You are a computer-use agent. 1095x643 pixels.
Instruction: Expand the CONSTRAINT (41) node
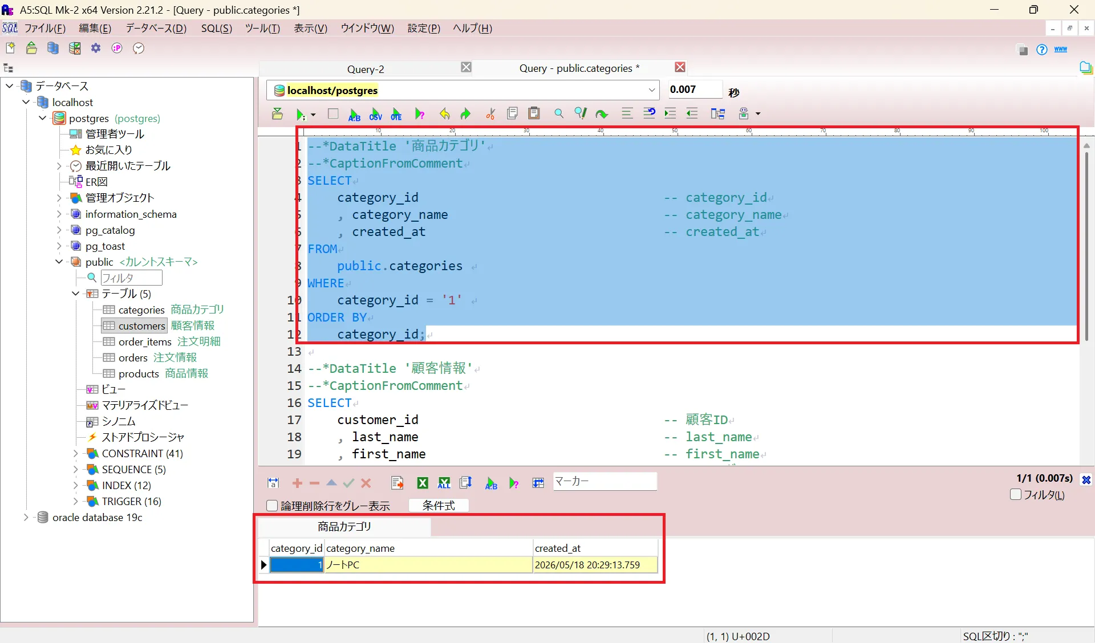tap(75, 453)
